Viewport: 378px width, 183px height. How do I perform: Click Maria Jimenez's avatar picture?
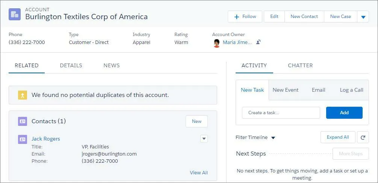(216, 43)
